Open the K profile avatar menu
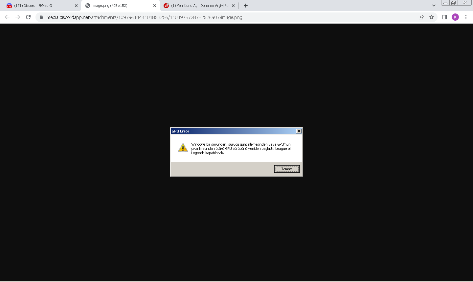This screenshot has width=473, height=282. (455, 17)
